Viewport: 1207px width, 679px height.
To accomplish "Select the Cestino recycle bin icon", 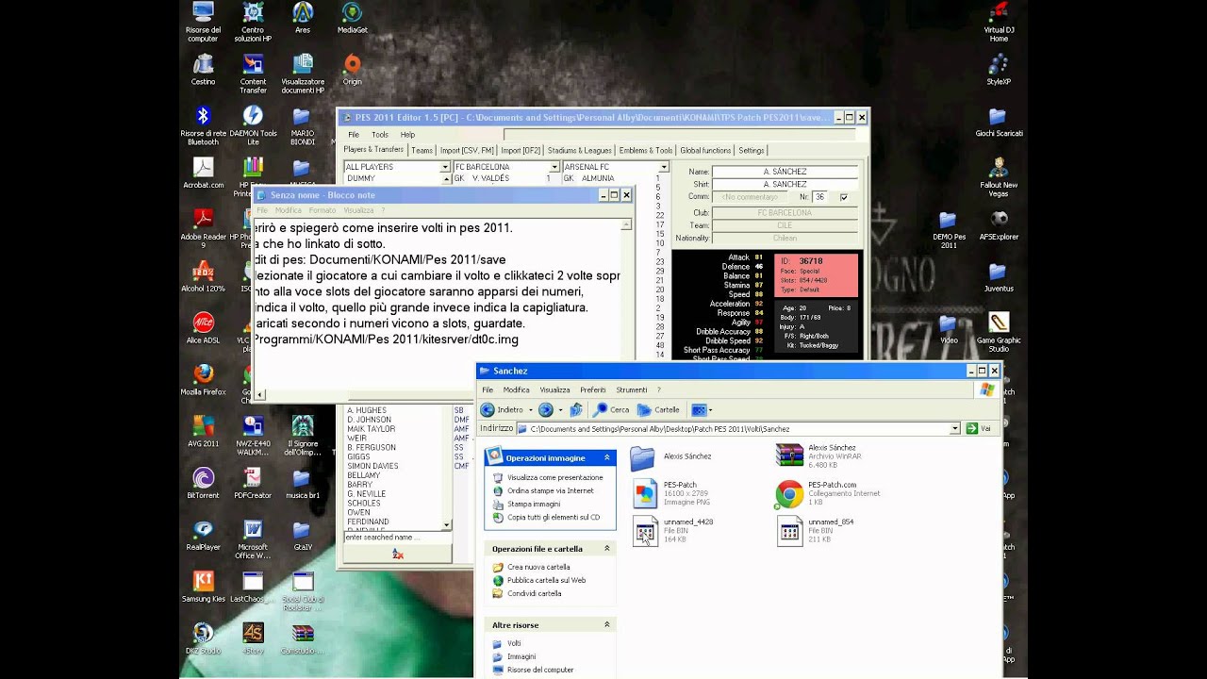I will [x=203, y=64].
